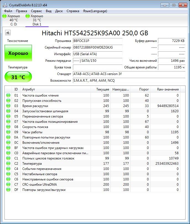190x224 pixels.
Task: Click the Текущее column header
Action: click(101, 89)
